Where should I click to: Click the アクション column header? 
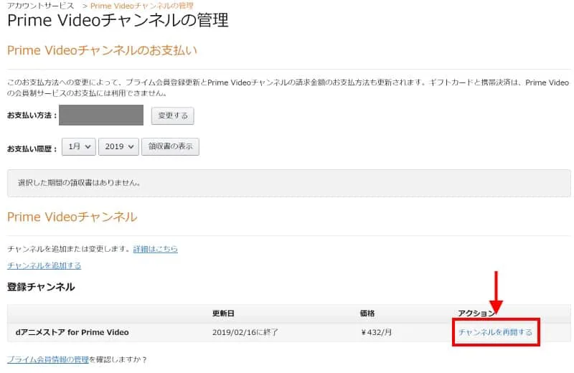476,313
